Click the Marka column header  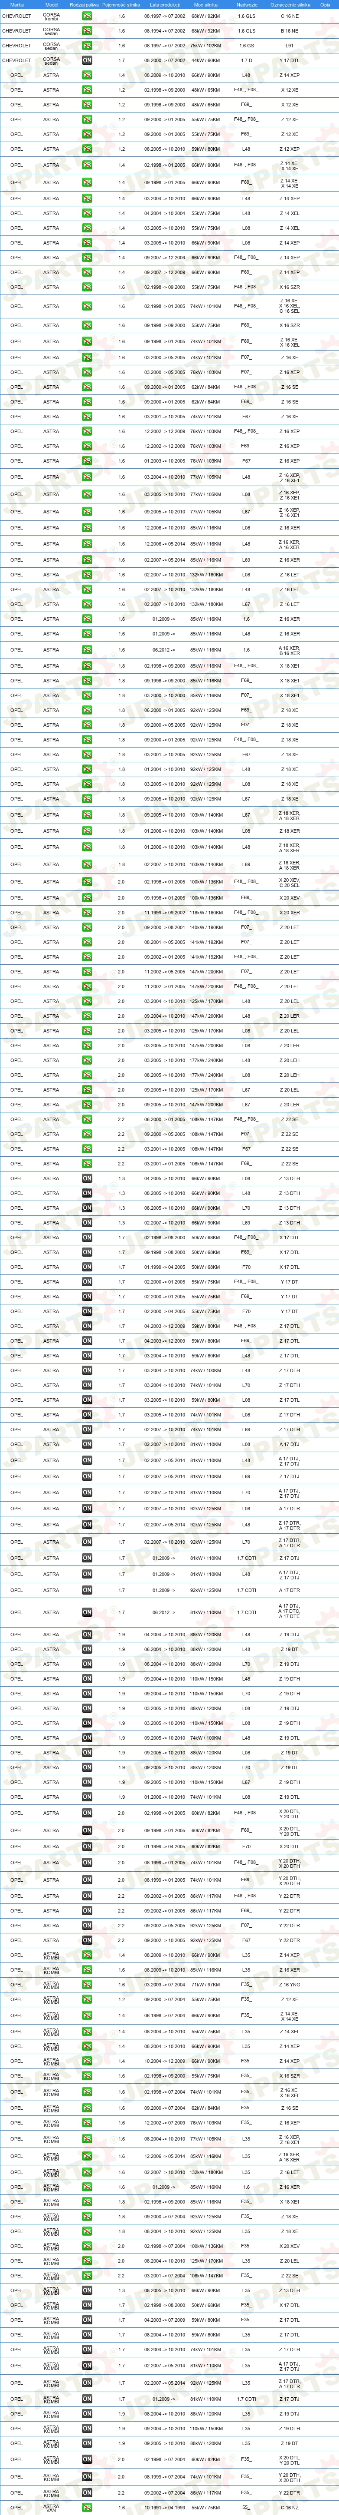pos(16,5)
